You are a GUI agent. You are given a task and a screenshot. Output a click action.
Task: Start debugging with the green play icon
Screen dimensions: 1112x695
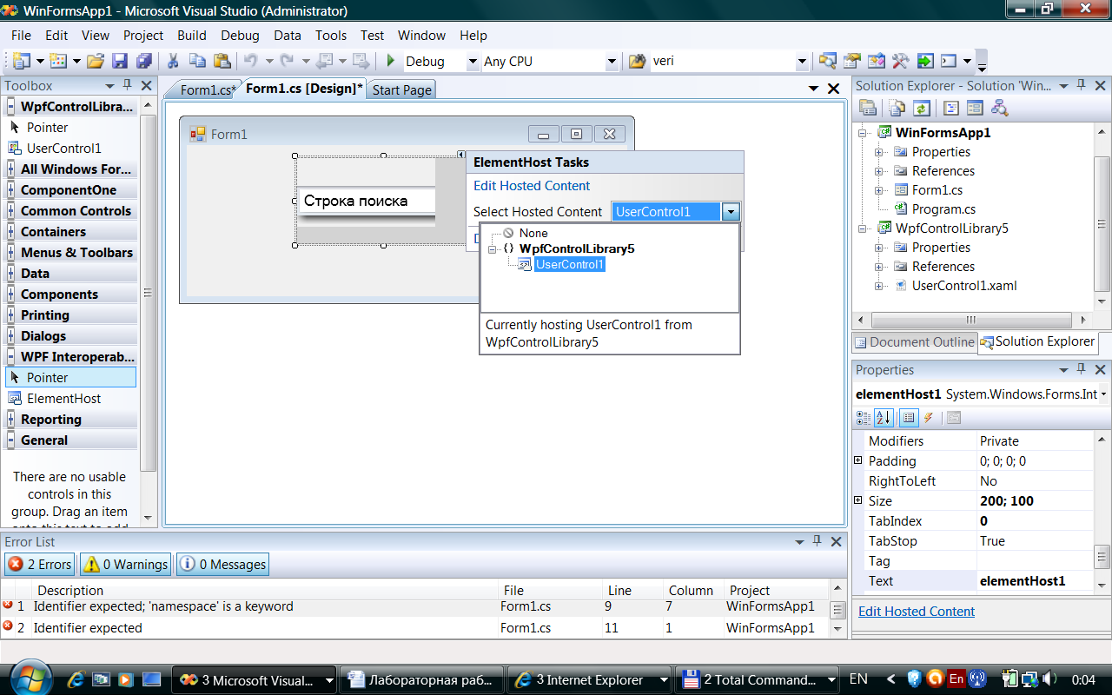pyautogui.click(x=391, y=61)
